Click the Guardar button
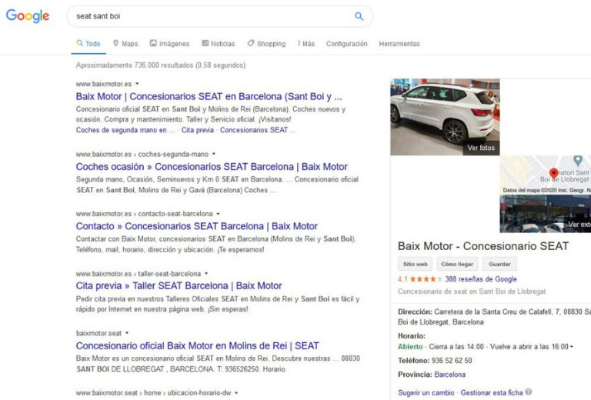 point(499,264)
